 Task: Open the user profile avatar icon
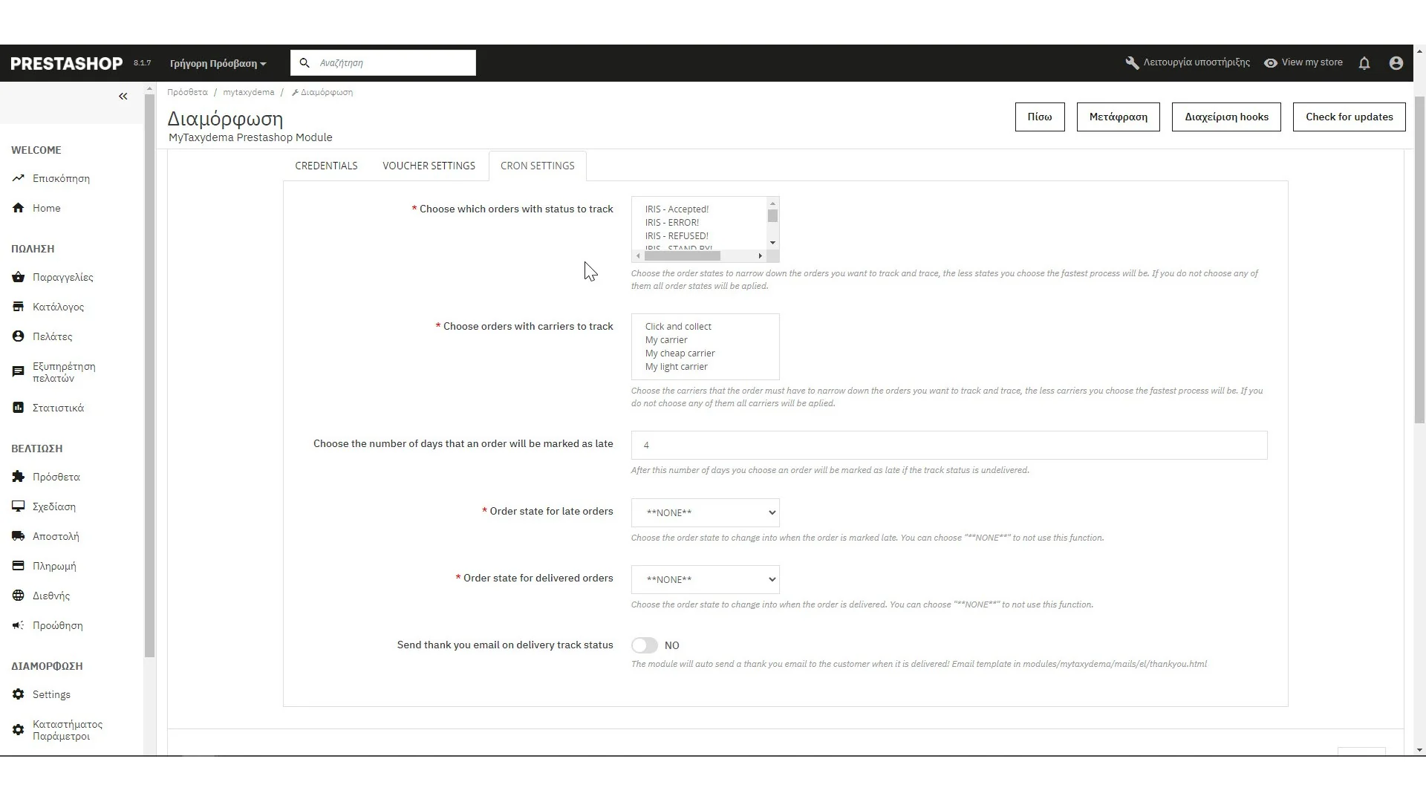pyautogui.click(x=1396, y=63)
